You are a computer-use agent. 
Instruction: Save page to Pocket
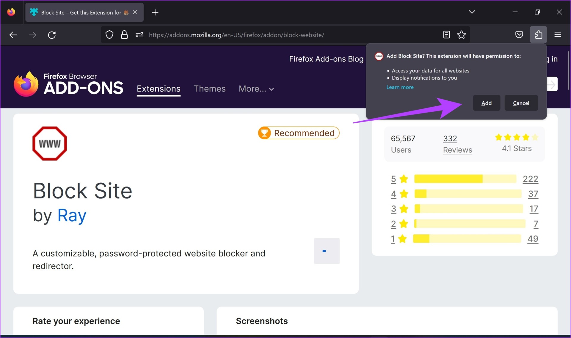(519, 35)
